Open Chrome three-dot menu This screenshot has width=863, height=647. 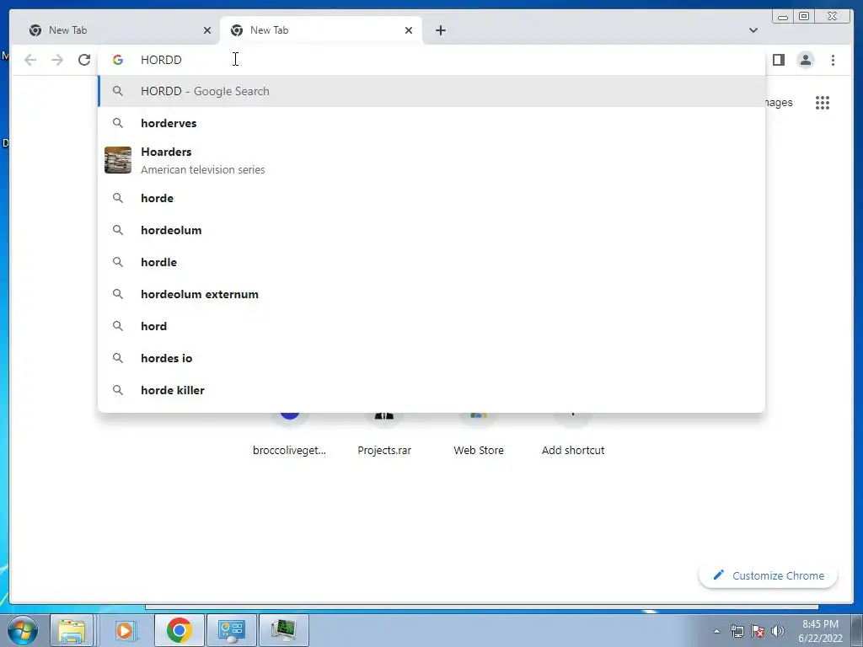pos(833,60)
